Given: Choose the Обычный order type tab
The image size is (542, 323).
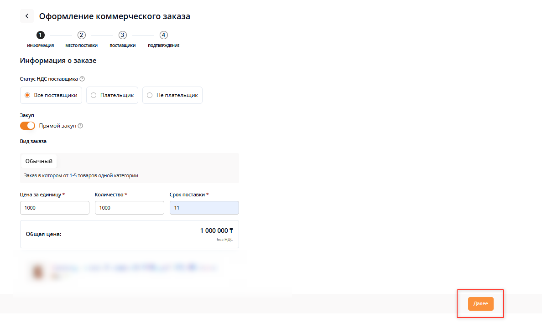Looking at the screenshot, I should coord(39,161).
